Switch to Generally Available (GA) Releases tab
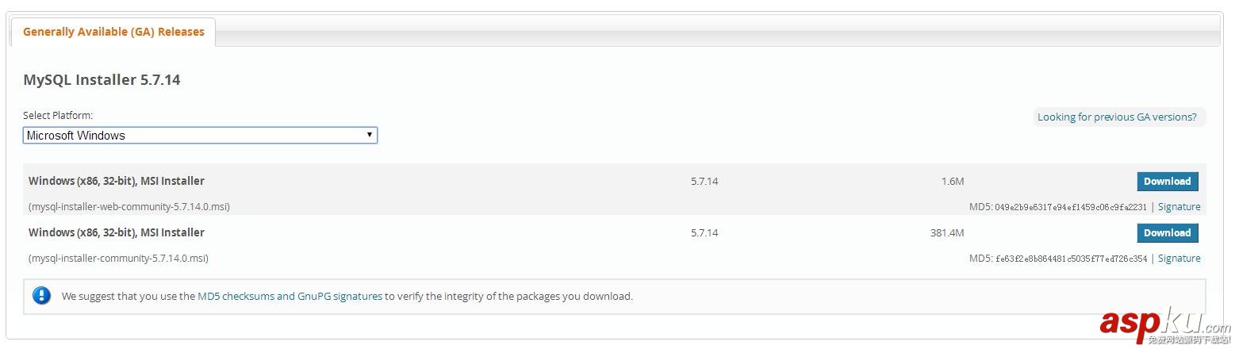 113,33
